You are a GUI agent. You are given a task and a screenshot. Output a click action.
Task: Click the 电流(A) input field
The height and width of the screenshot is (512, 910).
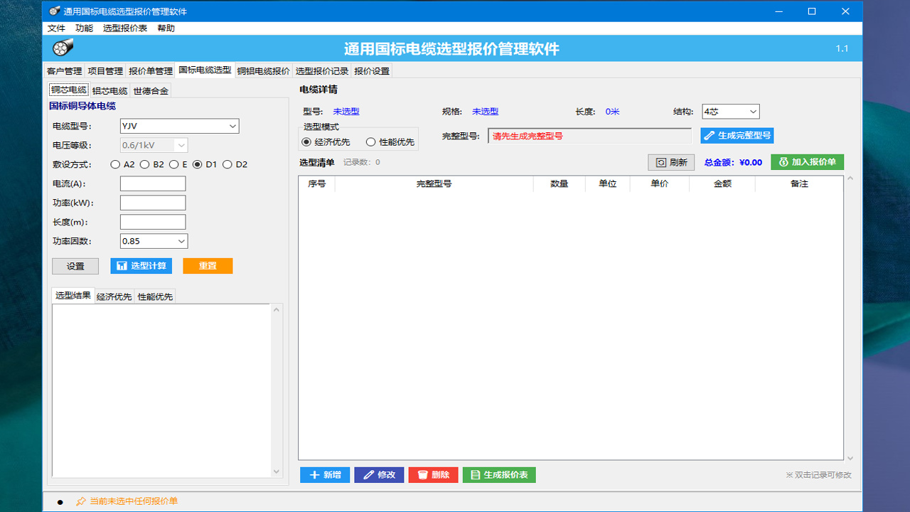point(153,183)
